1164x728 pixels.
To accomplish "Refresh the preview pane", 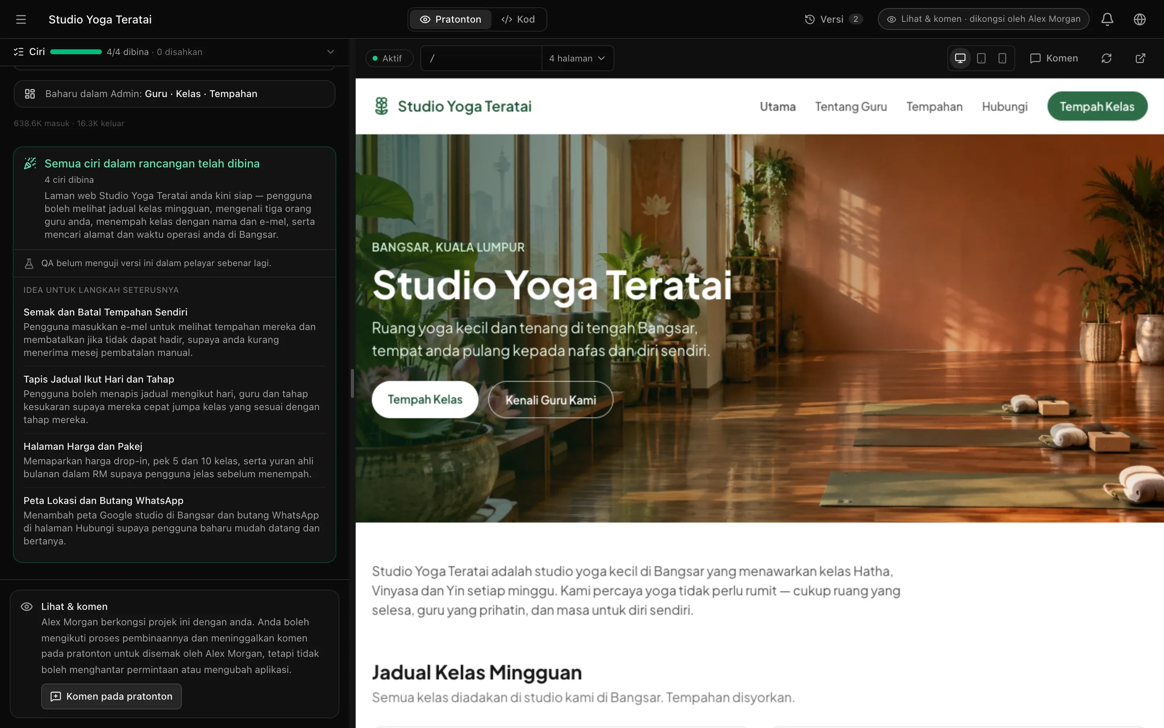I will pyautogui.click(x=1106, y=58).
